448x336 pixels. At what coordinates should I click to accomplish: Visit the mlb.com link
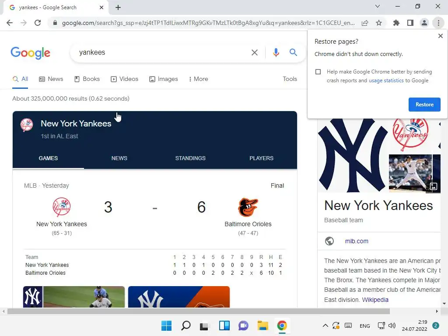click(x=357, y=241)
